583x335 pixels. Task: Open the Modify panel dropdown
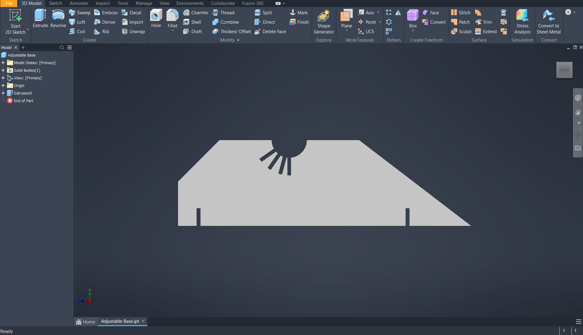point(230,40)
